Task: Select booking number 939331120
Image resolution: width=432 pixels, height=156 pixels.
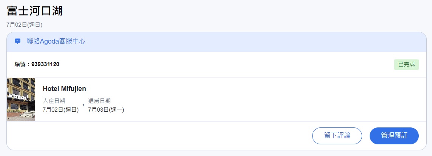Action: pos(45,64)
